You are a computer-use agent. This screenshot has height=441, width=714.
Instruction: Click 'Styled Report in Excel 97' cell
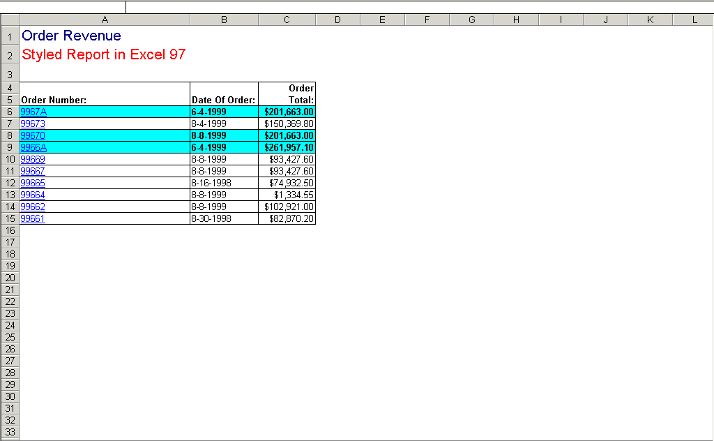pos(105,54)
